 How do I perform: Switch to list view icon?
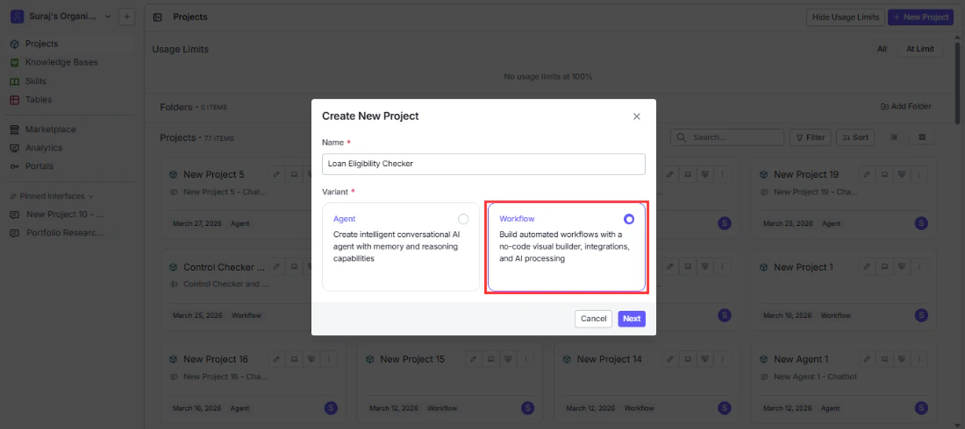point(894,137)
